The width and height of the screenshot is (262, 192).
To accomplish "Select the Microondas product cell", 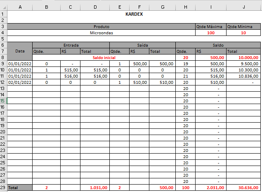I will (x=101, y=33).
